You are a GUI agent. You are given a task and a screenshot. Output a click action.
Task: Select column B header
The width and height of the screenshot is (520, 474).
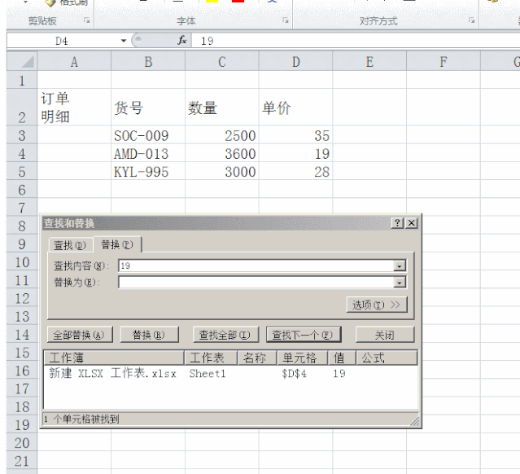[x=148, y=62]
